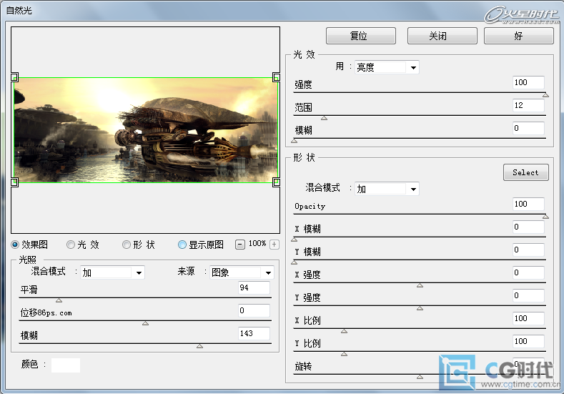Click the Opacity value field
The height and width of the screenshot is (394, 564).
tap(528, 205)
